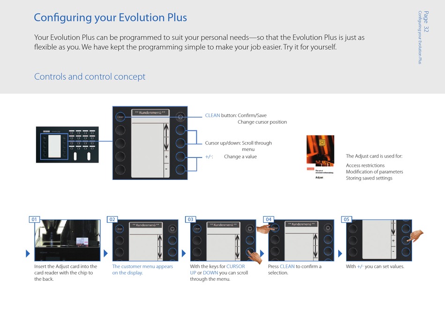Click the Clean button in step 03 image
The width and height of the screenshot is (445, 315).
pos(197,229)
